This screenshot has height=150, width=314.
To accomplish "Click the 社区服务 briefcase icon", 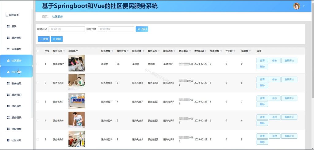I will point(8,61).
